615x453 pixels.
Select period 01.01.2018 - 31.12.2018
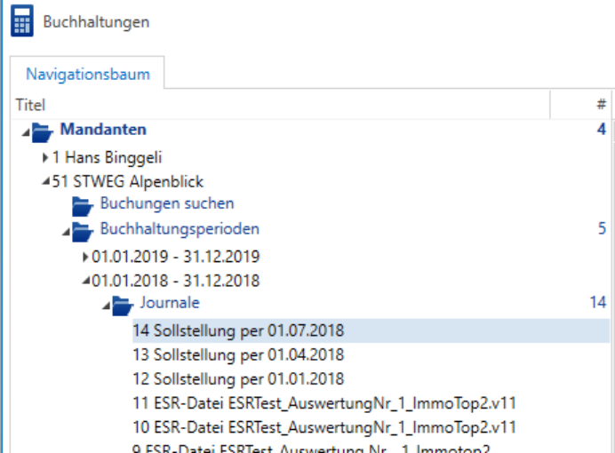(176, 281)
